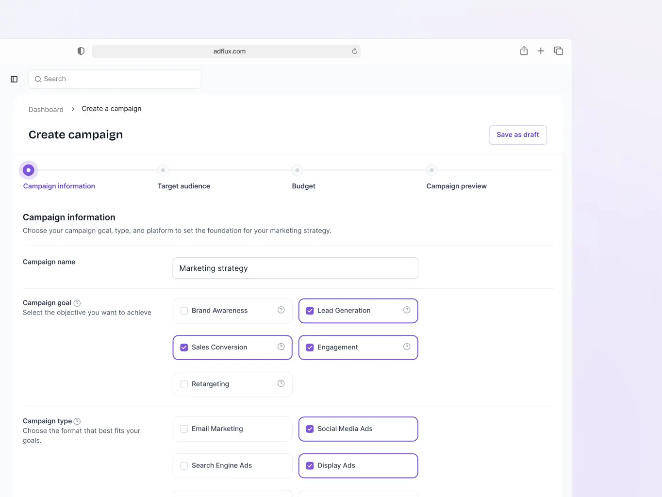Open the browser share icon

(524, 51)
